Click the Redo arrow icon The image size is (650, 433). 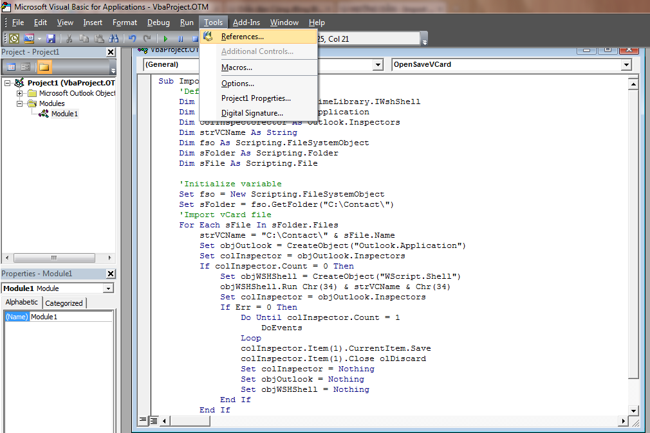click(147, 39)
